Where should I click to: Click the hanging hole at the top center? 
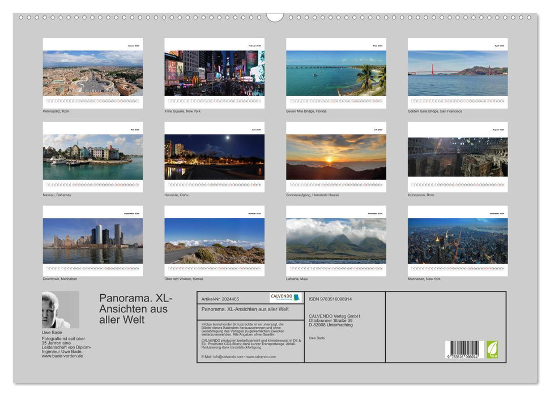276,16
